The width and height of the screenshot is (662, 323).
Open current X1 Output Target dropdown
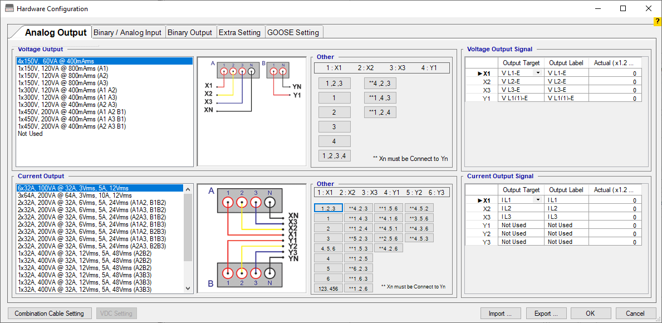click(538, 200)
